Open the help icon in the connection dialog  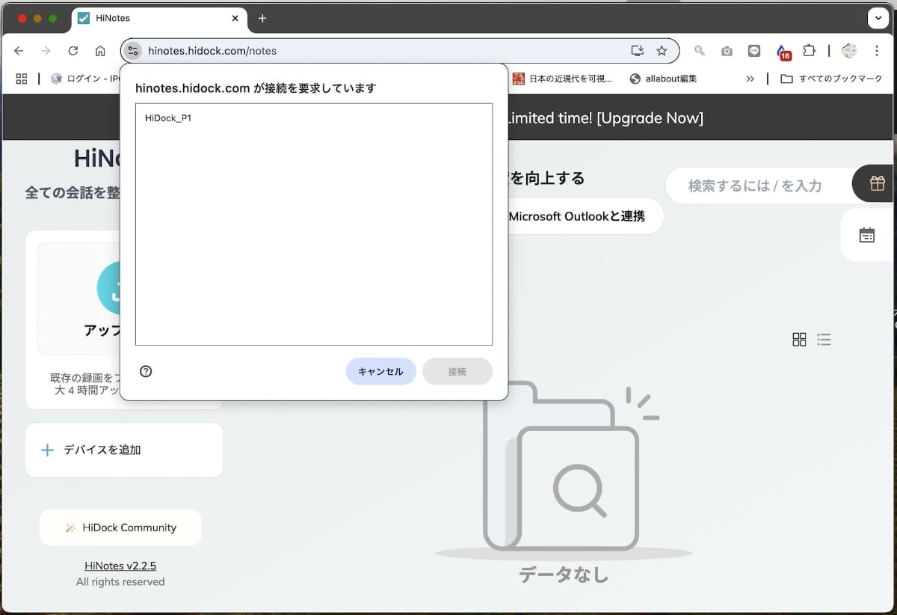click(146, 371)
